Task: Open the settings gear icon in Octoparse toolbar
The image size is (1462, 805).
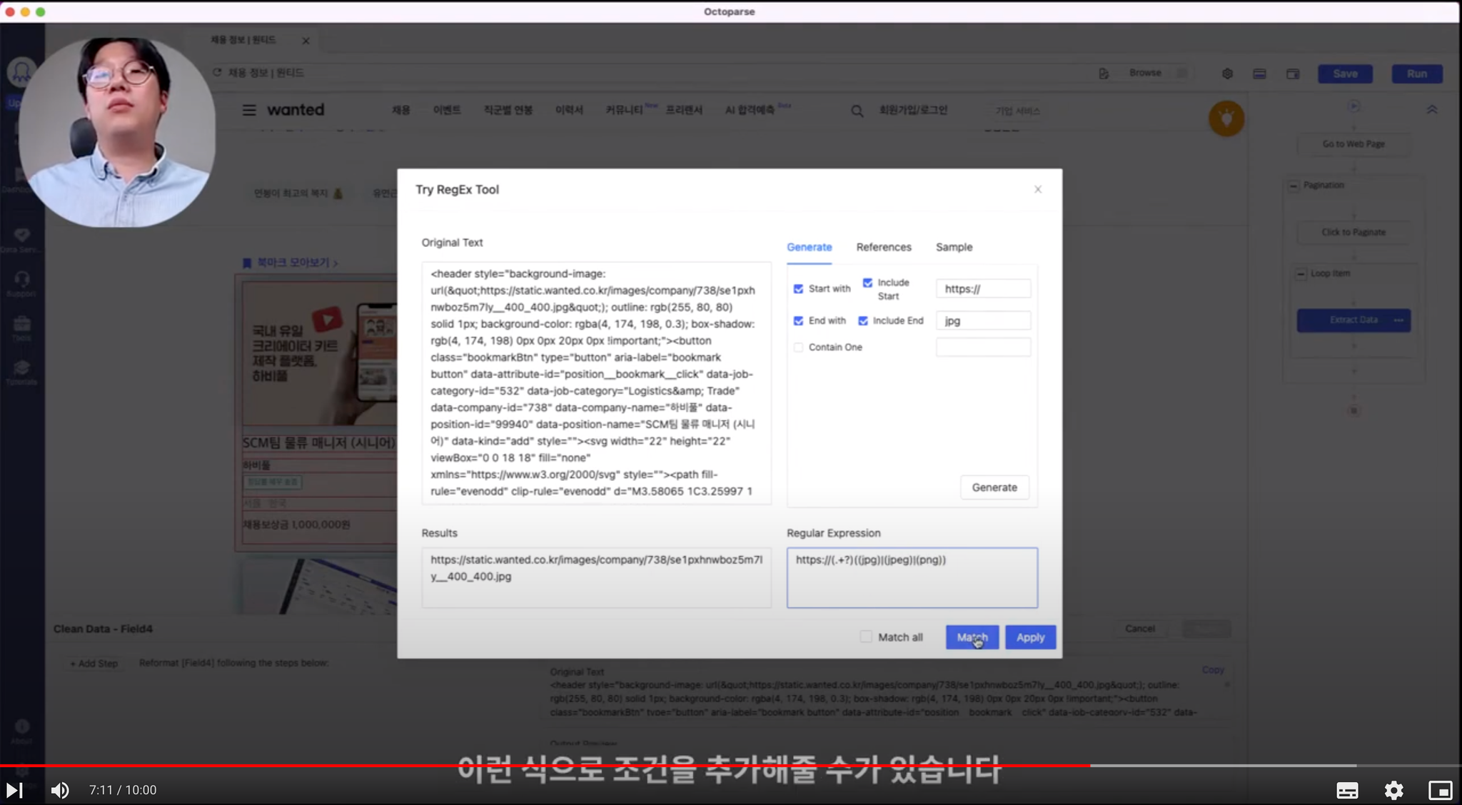Action: [x=1227, y=74]
